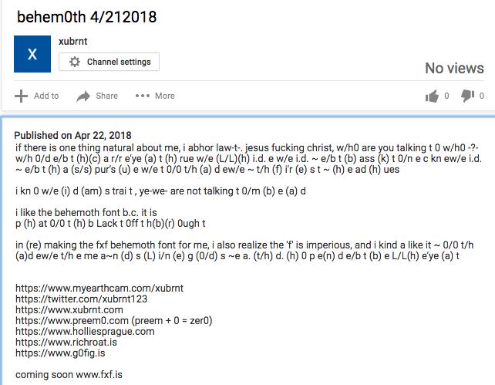Click the thumbs down dislike icon

click(x=467, y=96)
